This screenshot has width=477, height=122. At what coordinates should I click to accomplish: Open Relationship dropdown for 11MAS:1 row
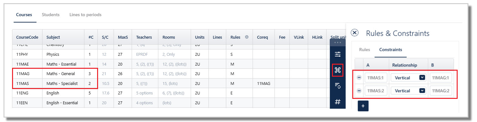click(x=408, y=78)
